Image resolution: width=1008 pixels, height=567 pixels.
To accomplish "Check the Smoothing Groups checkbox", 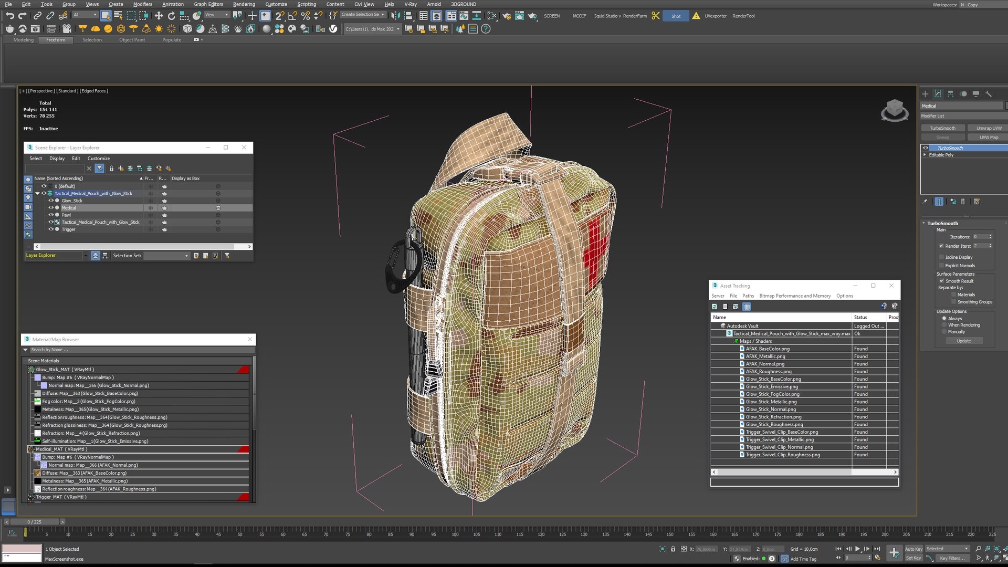I will click(x=954, y=302).
